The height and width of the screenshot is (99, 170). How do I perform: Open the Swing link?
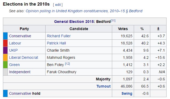pyautogui.click(x=127, y=93)
